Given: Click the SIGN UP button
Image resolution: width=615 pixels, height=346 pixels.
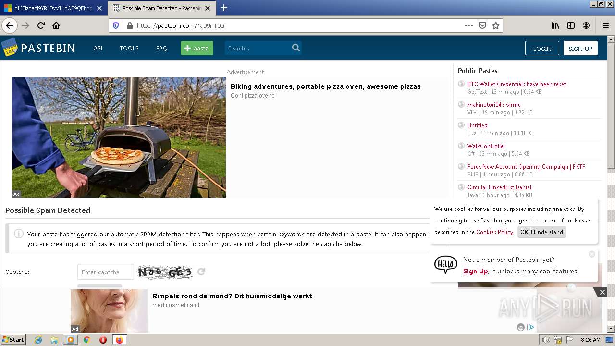Looking at the screenshot, I should point(580,48).
